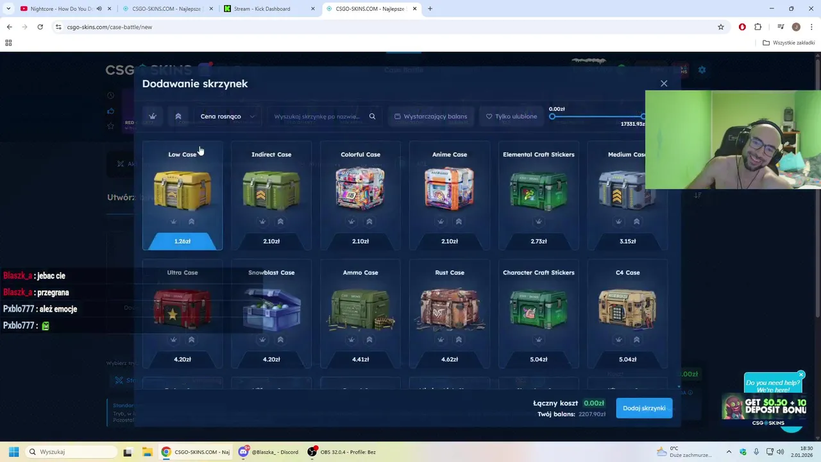Bookmark this page with the star icon
This screenshot has width=821, height=462.
721,27
